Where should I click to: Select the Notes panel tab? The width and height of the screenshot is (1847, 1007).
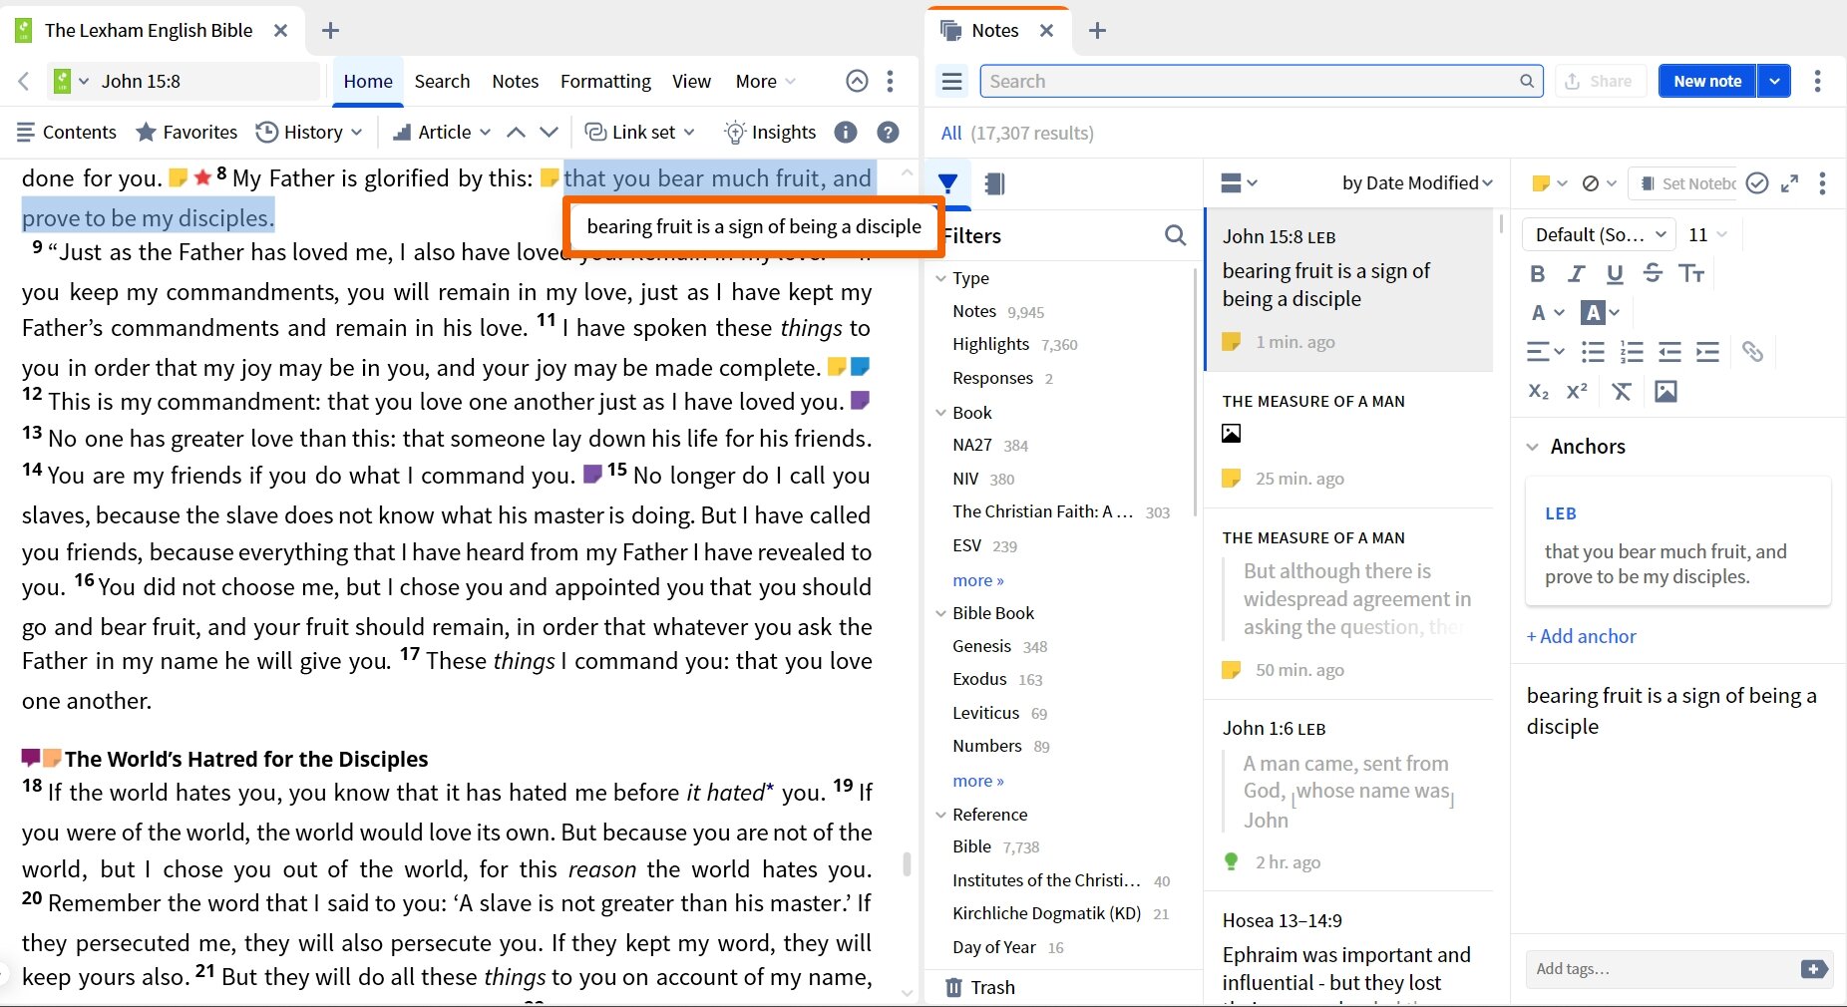[x=995, y=30]
